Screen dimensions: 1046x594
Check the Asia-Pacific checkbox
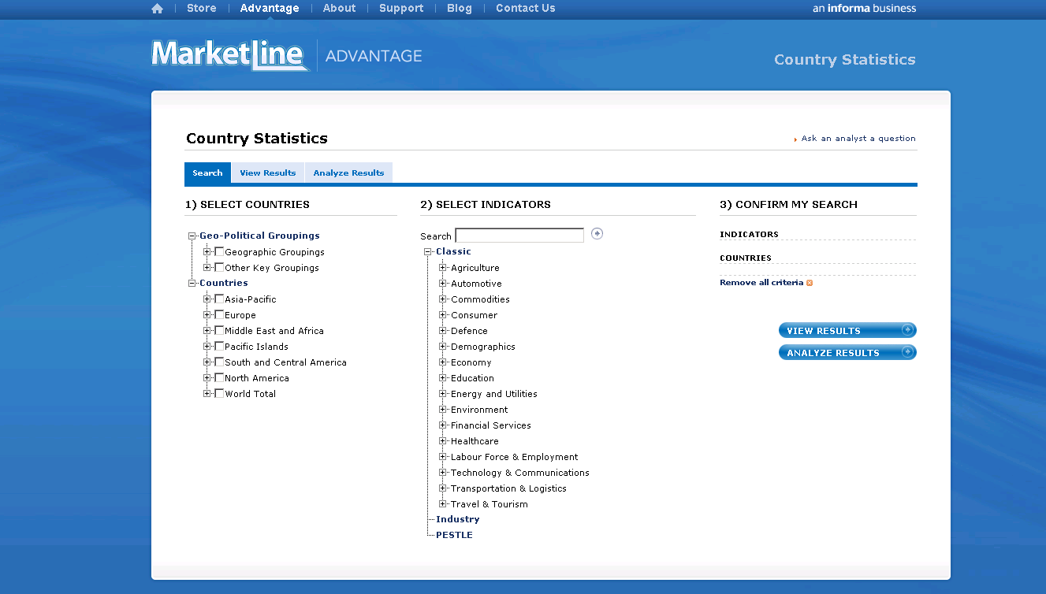219,299
